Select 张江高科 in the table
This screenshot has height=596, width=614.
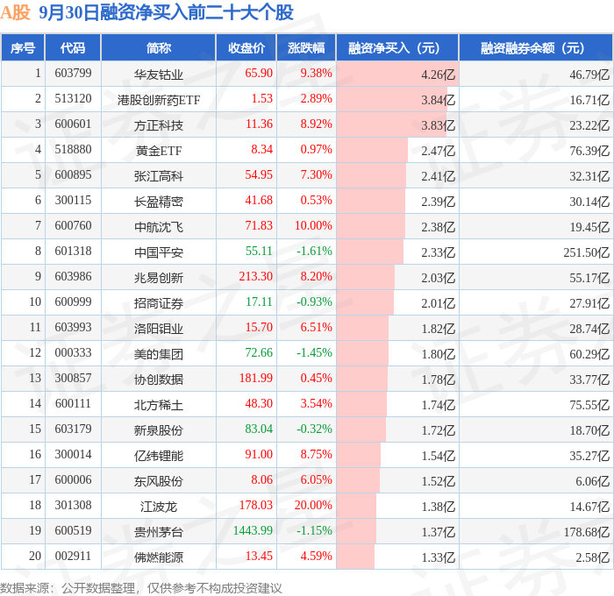[x=159, y=176]
